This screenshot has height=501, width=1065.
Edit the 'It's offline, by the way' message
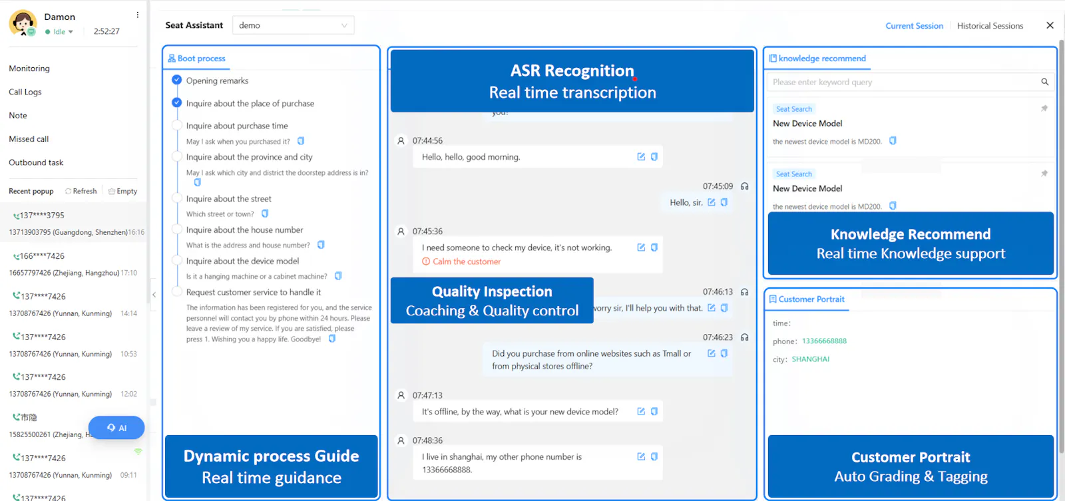tap(641, 411)
